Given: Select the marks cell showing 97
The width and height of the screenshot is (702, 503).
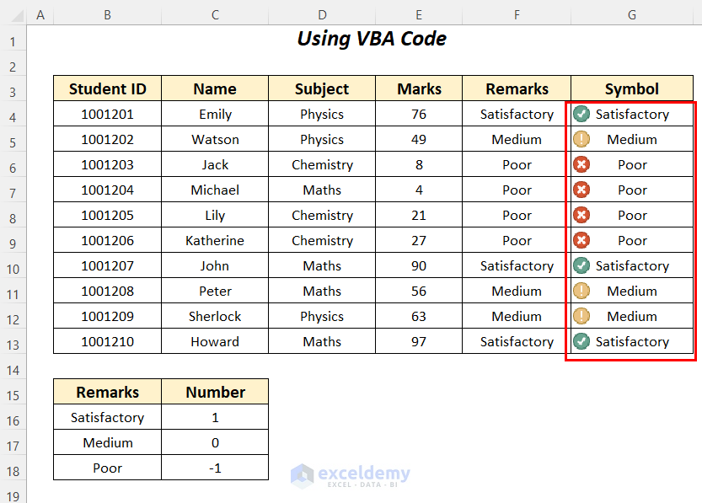Looking at the screenshot, I should (419, 341).
